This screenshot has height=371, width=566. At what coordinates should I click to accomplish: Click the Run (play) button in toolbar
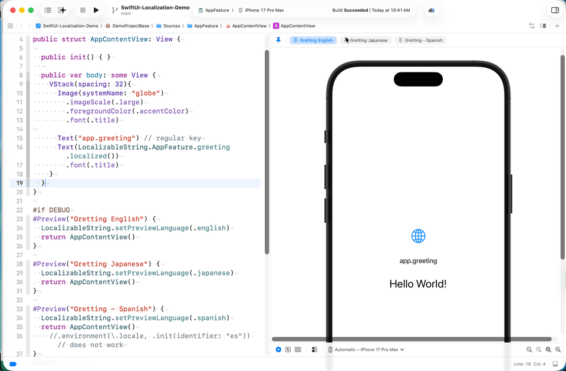(x=96, y=11)
